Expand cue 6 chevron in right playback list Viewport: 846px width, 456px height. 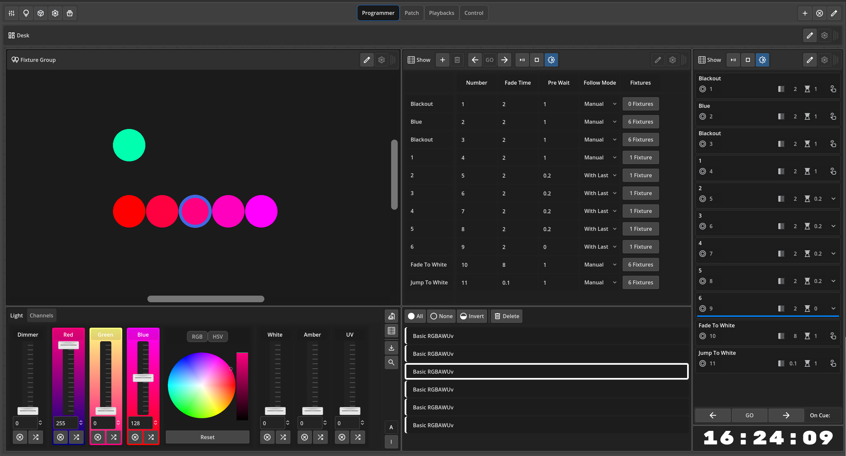[833, 309]
